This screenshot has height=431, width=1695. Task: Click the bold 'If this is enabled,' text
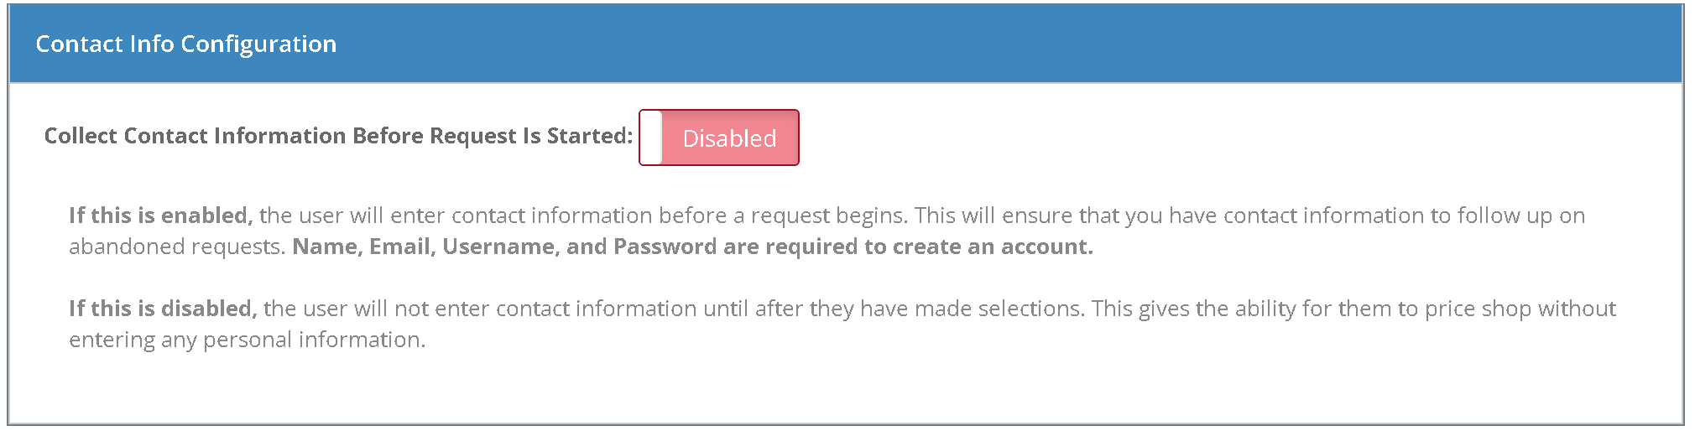(x=160, y=215)
